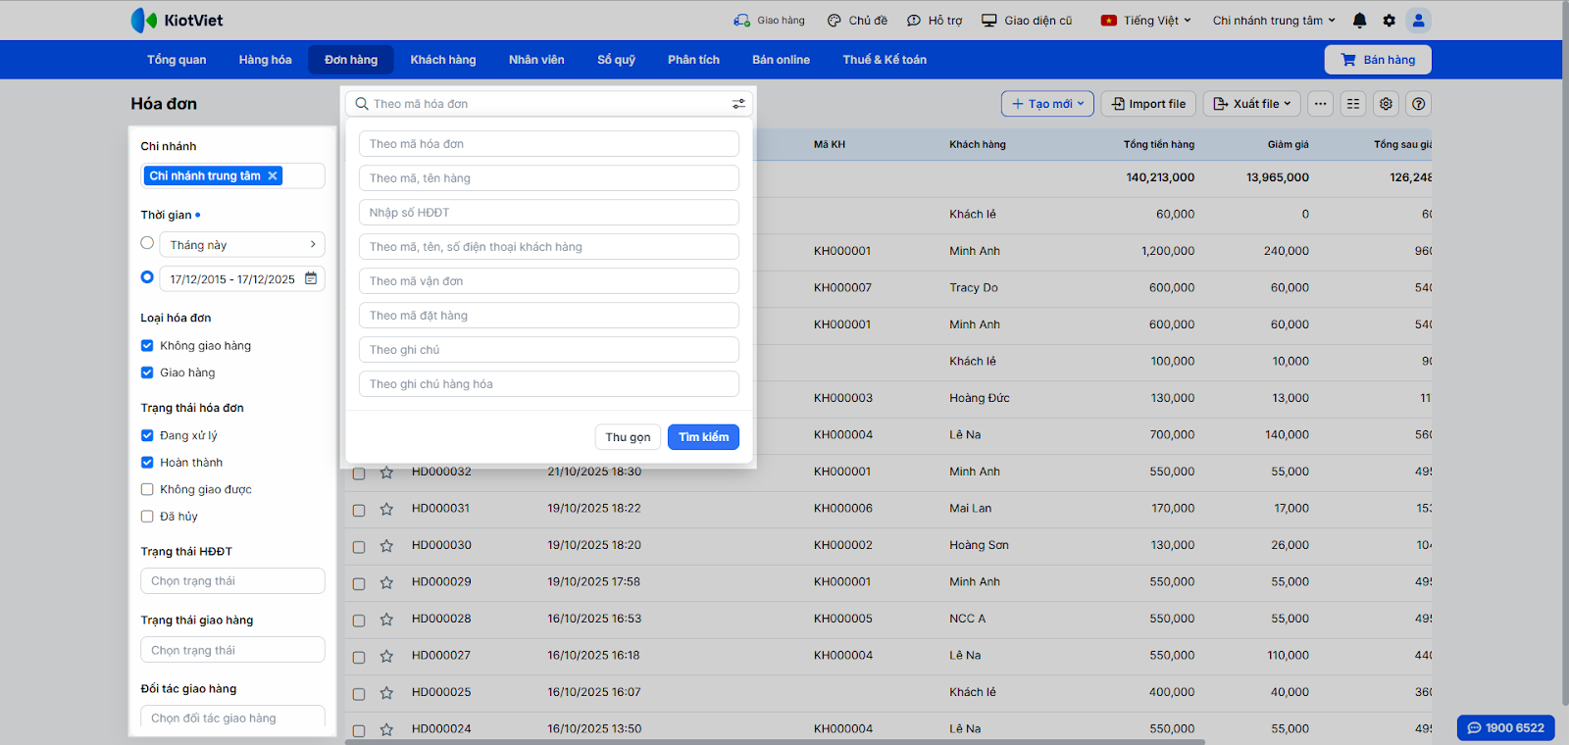Select the Tháng này radio button
1569x745 pixels.
coord(147,243)
